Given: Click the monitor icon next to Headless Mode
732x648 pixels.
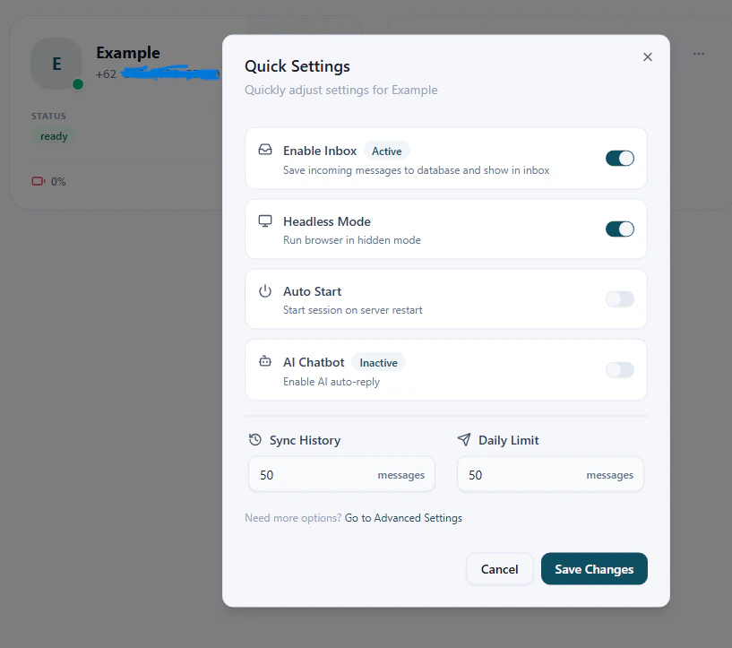Looking at the screenshot, I should 264,221.
